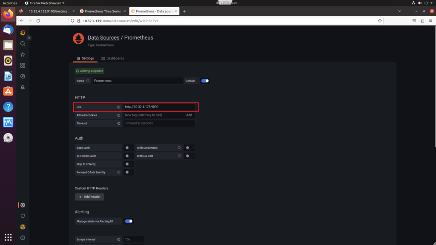Open the Server Admin shield icon
The height and width of the screenshot is (245, 436).
pyautogui.click(x=23, y=216)
